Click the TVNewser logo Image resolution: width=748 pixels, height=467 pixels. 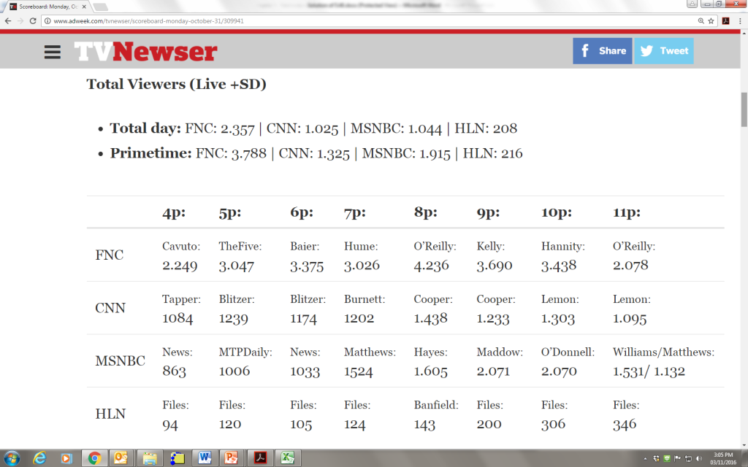pyautogui.click(x=145, y=52)
